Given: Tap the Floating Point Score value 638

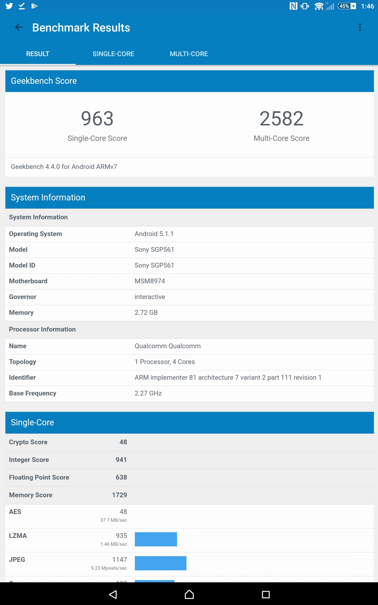Looking at the screenshot, I should tap(121, 477).
